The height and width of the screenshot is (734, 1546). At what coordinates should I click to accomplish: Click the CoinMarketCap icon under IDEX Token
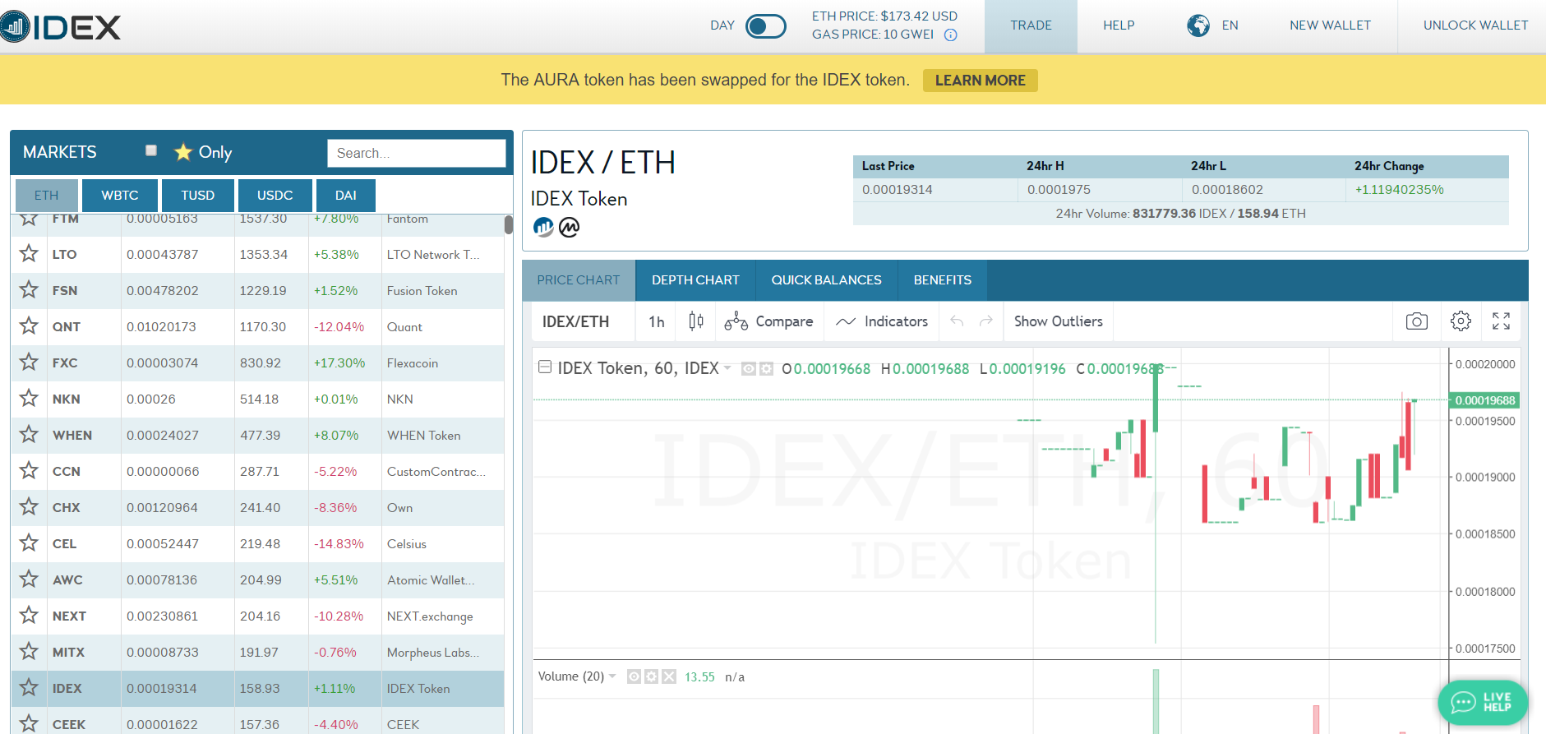[x=570, y=227]
